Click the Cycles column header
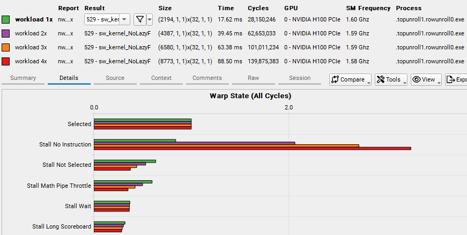This screenshot has height=235, width=467. pos(258,8)
